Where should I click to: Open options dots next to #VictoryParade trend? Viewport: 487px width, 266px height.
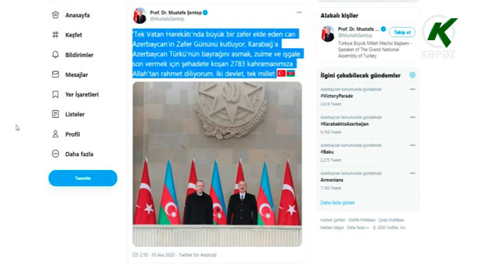pos(412,90)
